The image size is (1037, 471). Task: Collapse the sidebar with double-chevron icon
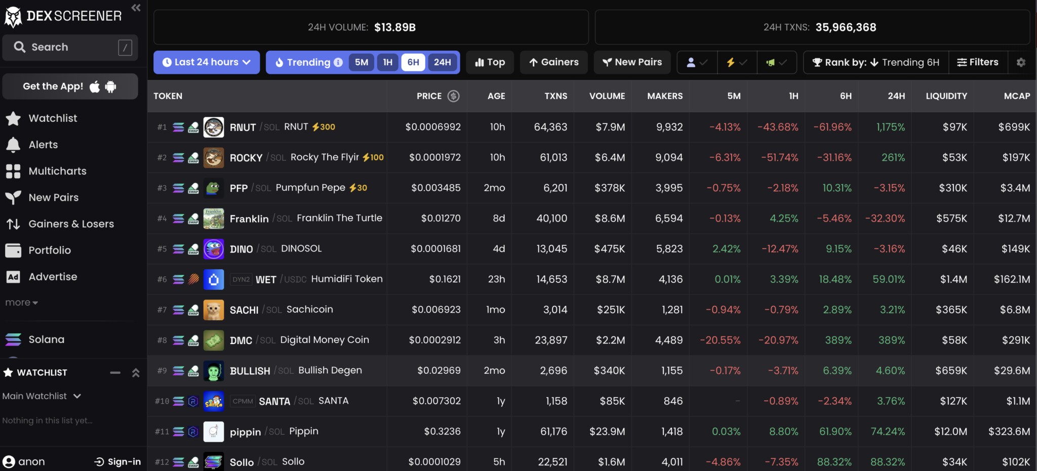coord(136,8)
